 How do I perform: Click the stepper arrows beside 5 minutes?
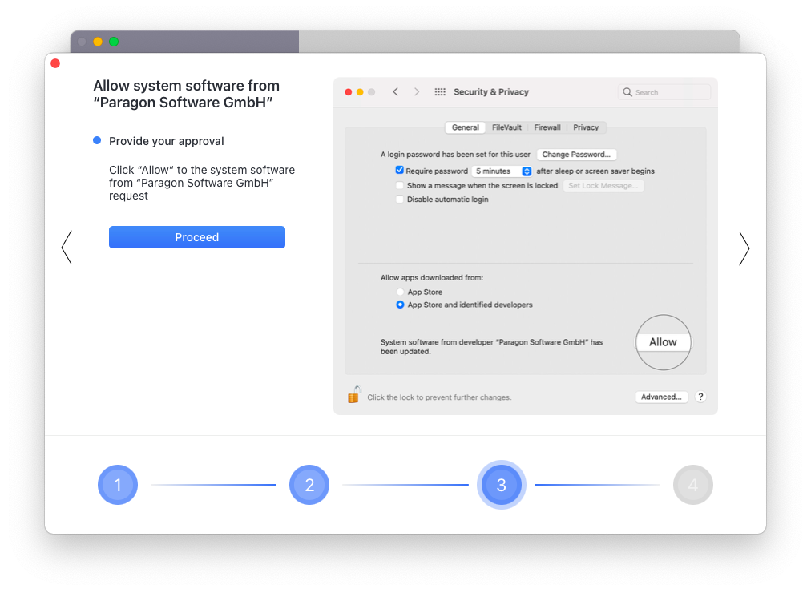tap(526, 171)
